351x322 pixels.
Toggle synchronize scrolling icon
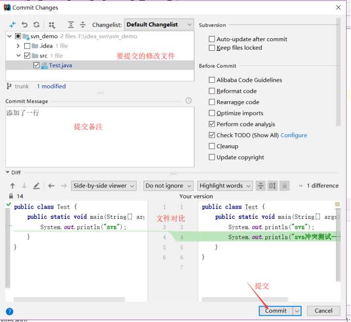(273, 185)
